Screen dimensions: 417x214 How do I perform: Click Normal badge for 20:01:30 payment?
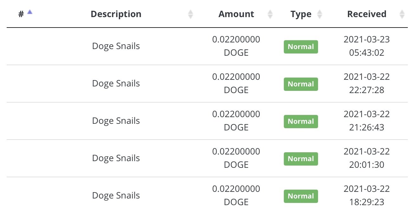(301, 159)
